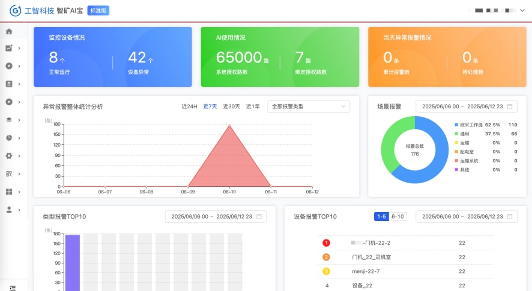Toggle 通用 legend item in pie chart

tap(464, 134)
